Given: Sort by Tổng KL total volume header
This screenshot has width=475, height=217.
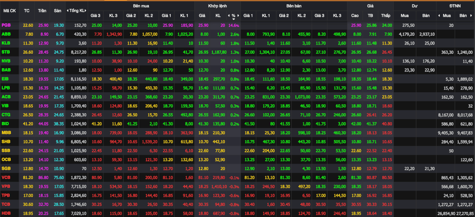Looking at the screenshot, I should point(77,10).
